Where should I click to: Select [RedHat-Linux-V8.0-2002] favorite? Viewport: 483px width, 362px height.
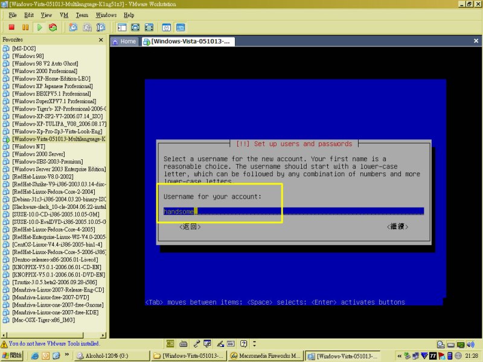click(42, 177)
